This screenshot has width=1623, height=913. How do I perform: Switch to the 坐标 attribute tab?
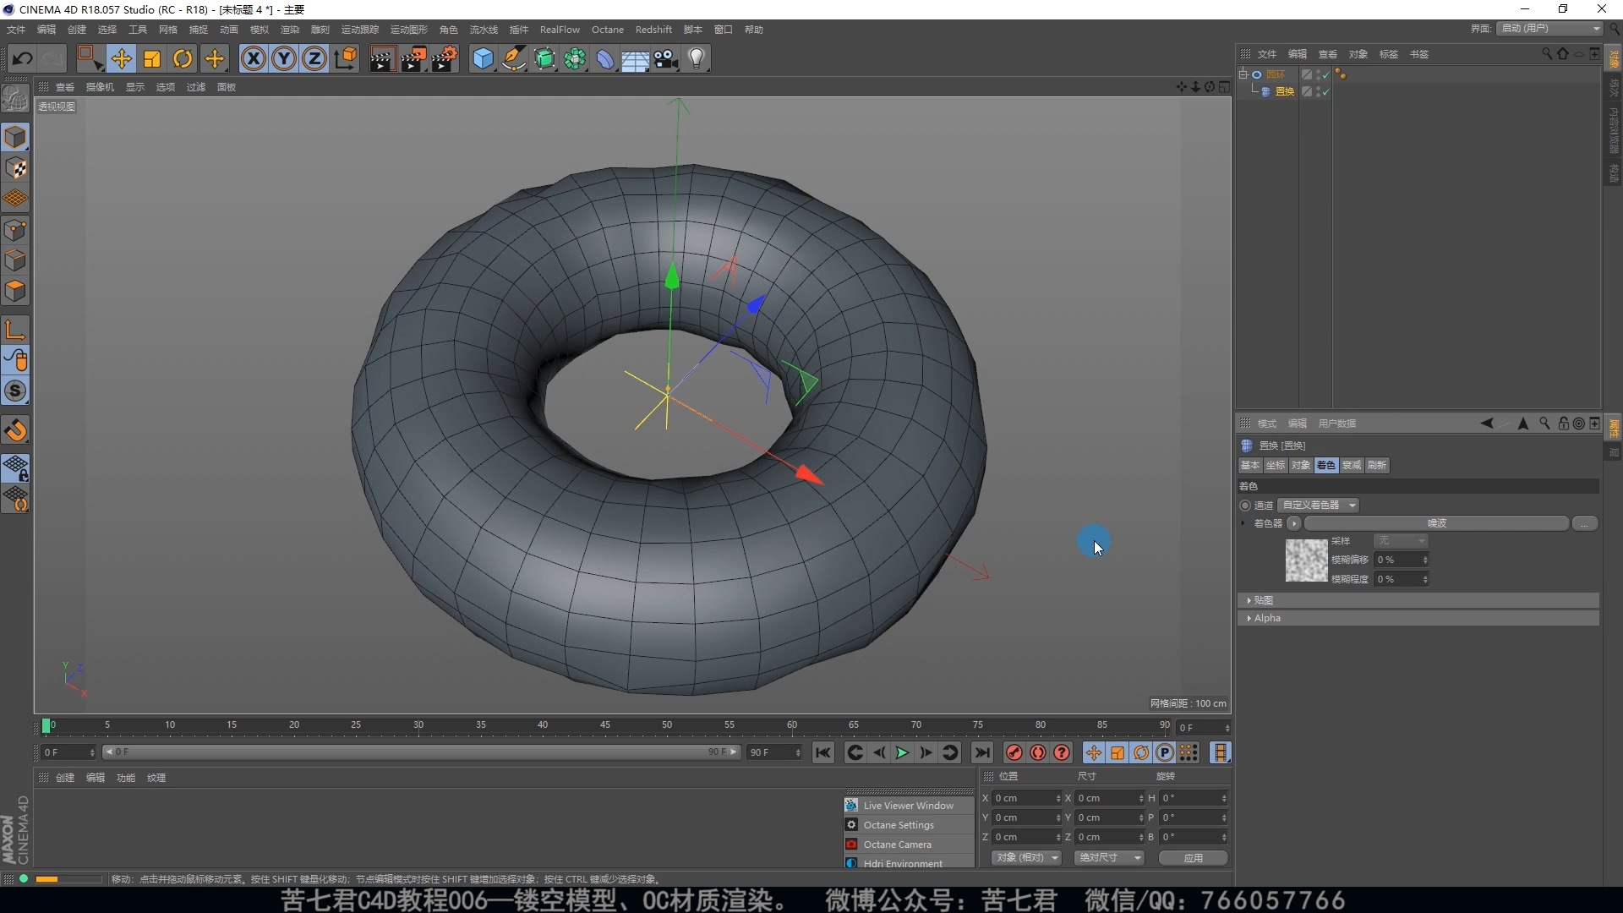(x=1276, y=465)
